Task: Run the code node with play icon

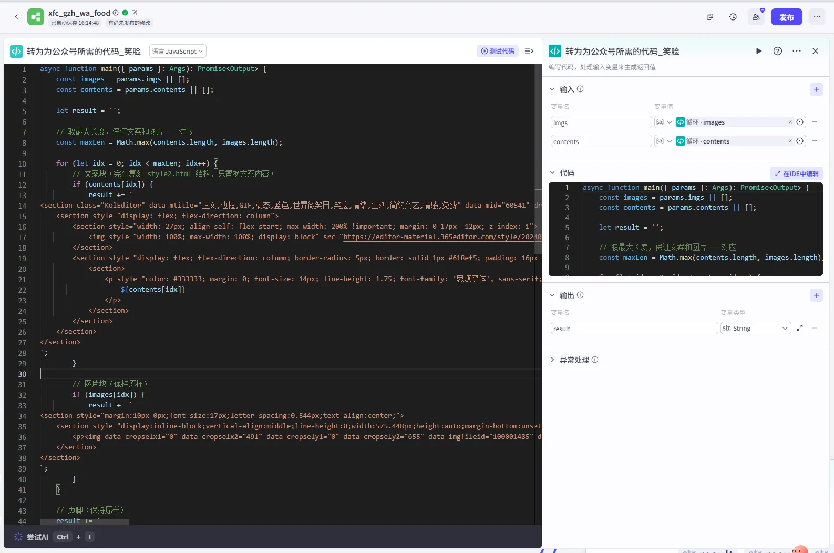Action: pyautogui.click(x=758, y=51)
